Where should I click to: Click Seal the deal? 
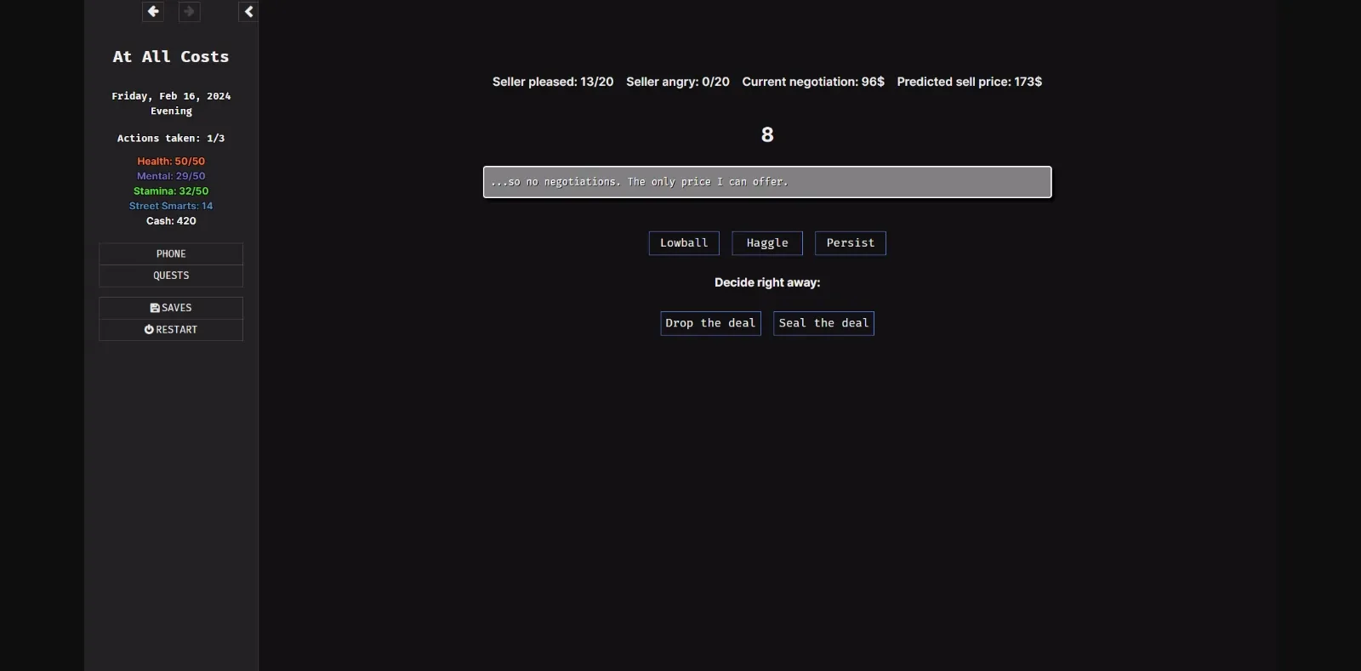823,323
